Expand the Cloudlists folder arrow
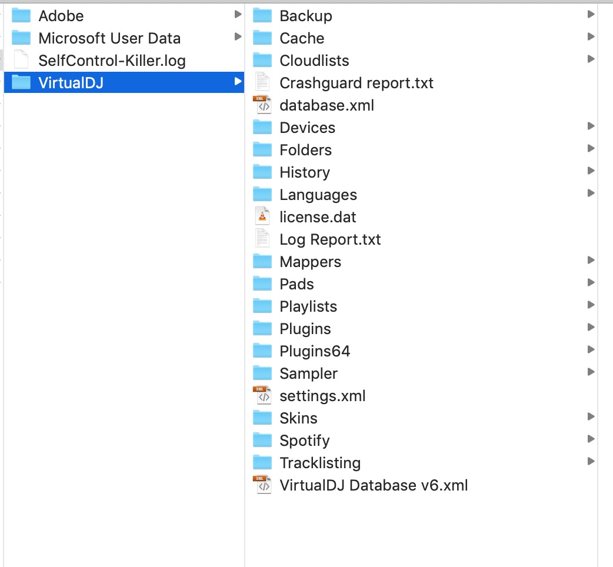613x567 pixels. (x=591, y=59)
